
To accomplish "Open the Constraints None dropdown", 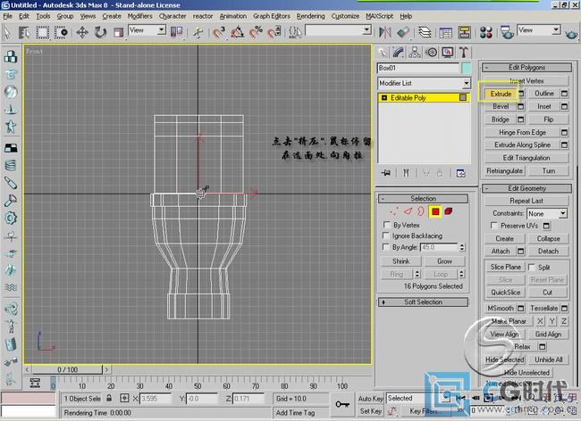I will [547, 214].
